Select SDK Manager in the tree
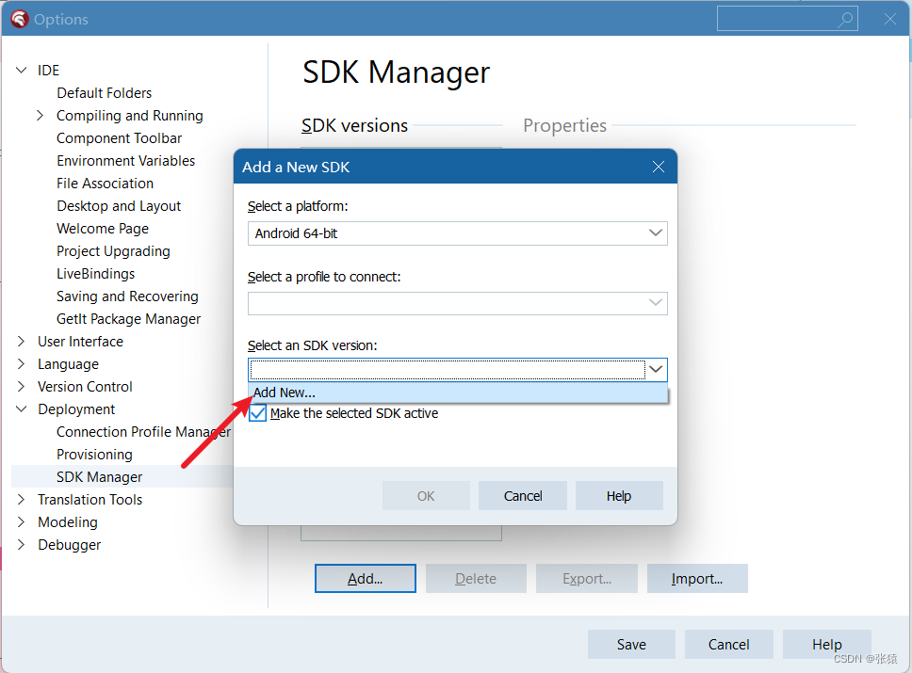The height and width of the screenshot is (673, 912). [x=100, y=477]
